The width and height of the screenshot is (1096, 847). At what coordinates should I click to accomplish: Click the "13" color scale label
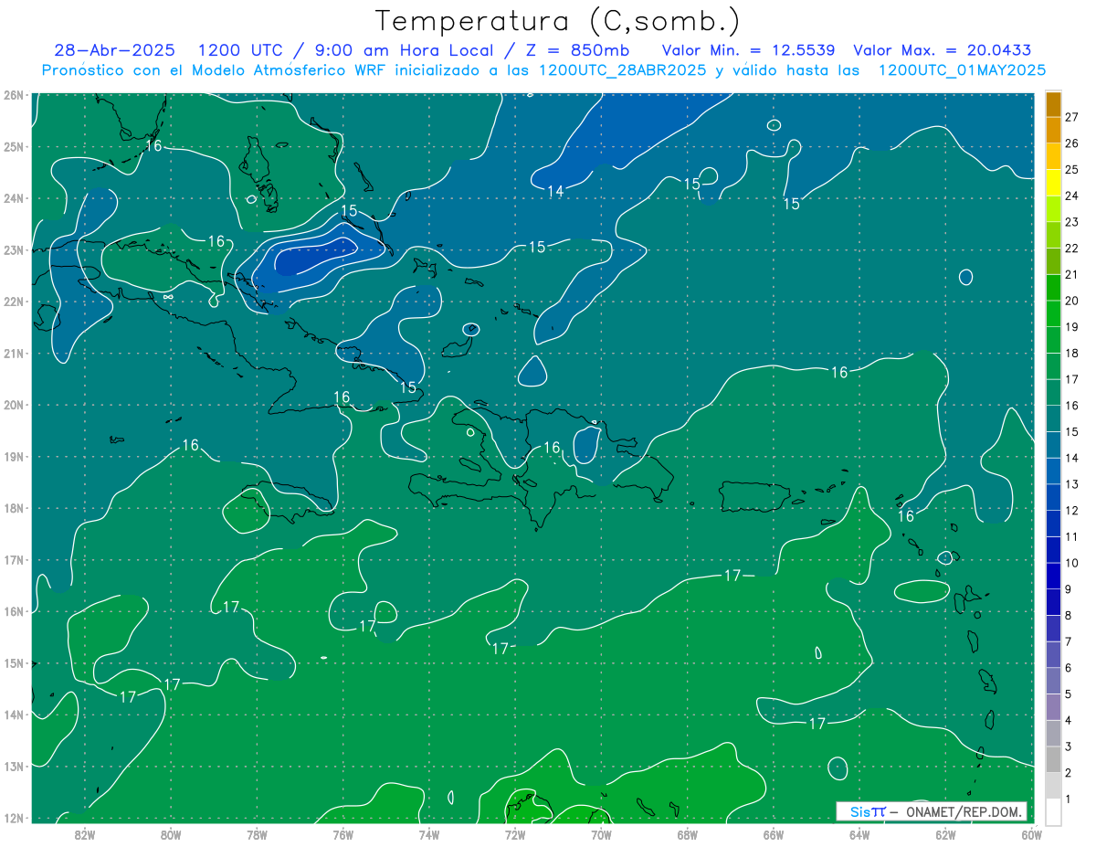[1071, 484]
